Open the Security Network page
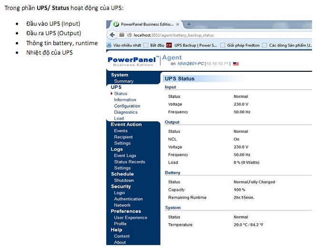The height and width of the screenshot is (250, 317). tap(122, 205)
